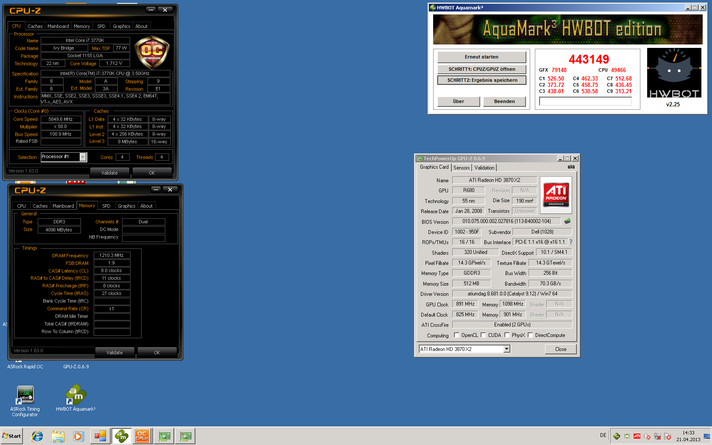Toggle the OpenCL checkbox in GPU-Z
This screenshot has height=445, width=712.
point(456,335)
